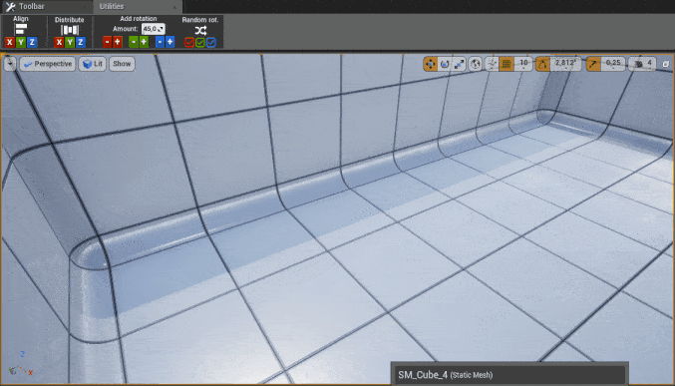This screenshot has width=675, height=386.
Task: Switch to the Utilities tab
Action: tap(112, 6)
